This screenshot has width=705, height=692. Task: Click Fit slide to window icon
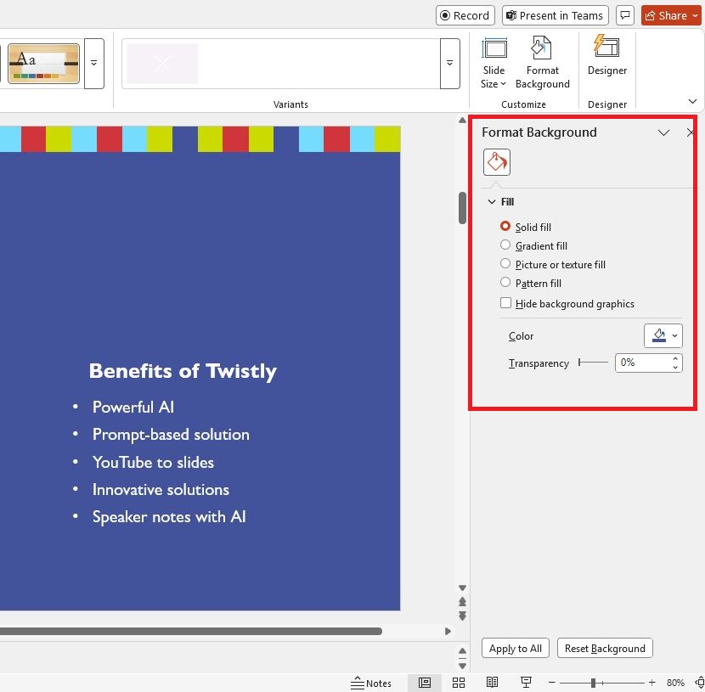pyautogui.click(x=700, y=683)
